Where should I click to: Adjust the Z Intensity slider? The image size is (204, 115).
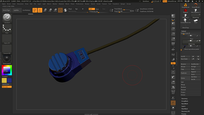point(99,12)
